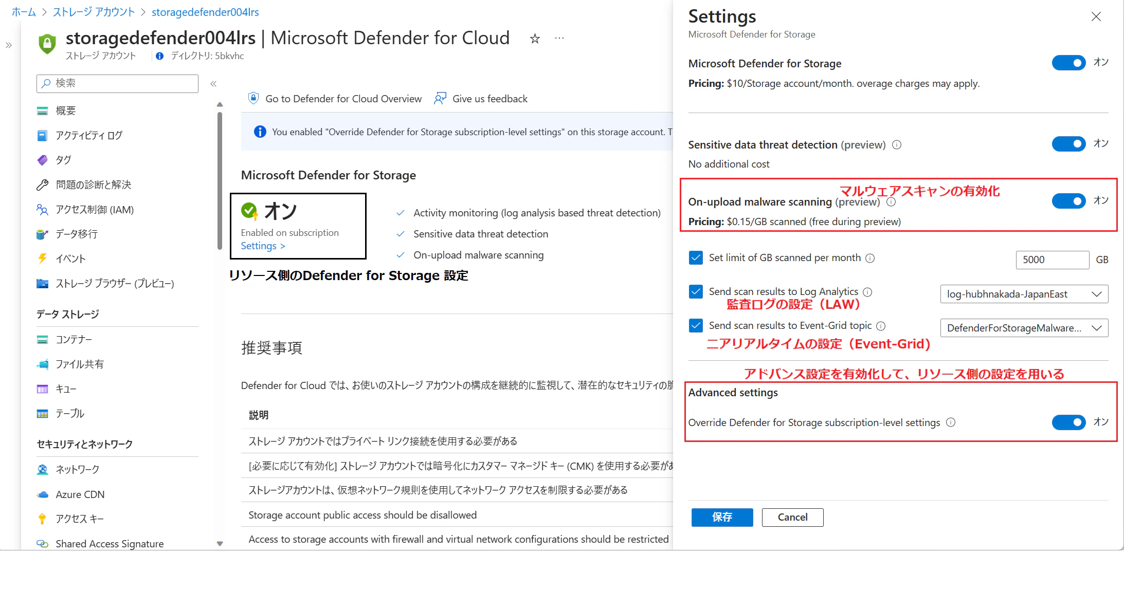Expand left portal menu chevron
This screenshot has width=1124, height=590.
(9, 45)
